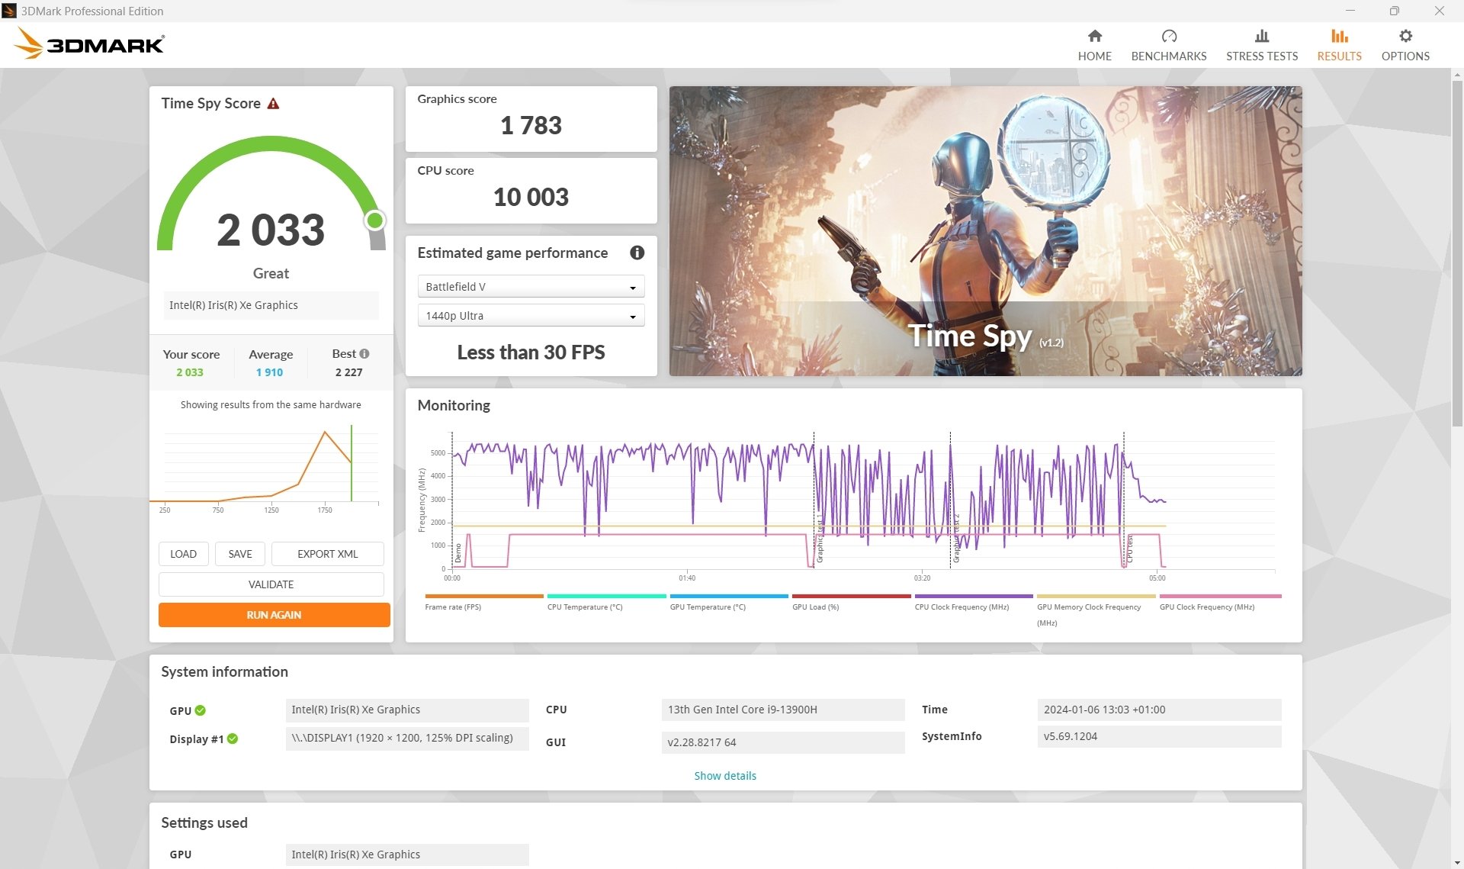This screenshot has width=1464, height=869.
Task: Click the Show details link
Action: click(x=724, y=776)
